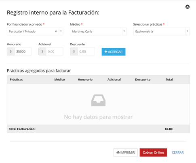Open the financiador o privado dropdown arrow
Screen dimensions: 196x163
click(61, 31)
